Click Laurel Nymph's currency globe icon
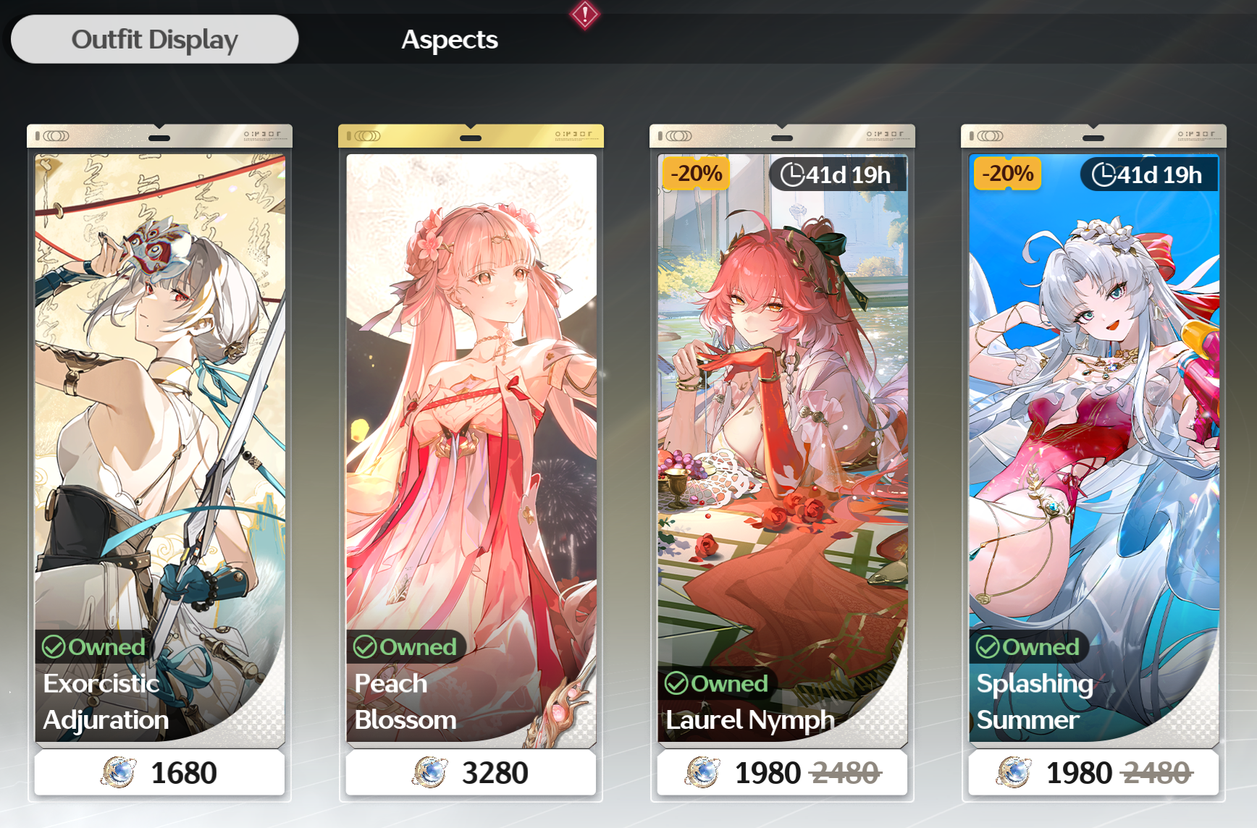The width and height of the screenshot is (1257, 828). [x=702, y=772]
